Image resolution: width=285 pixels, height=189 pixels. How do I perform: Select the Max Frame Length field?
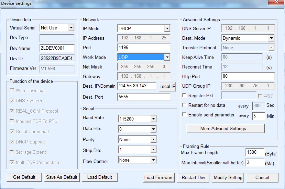pos(255,152)
